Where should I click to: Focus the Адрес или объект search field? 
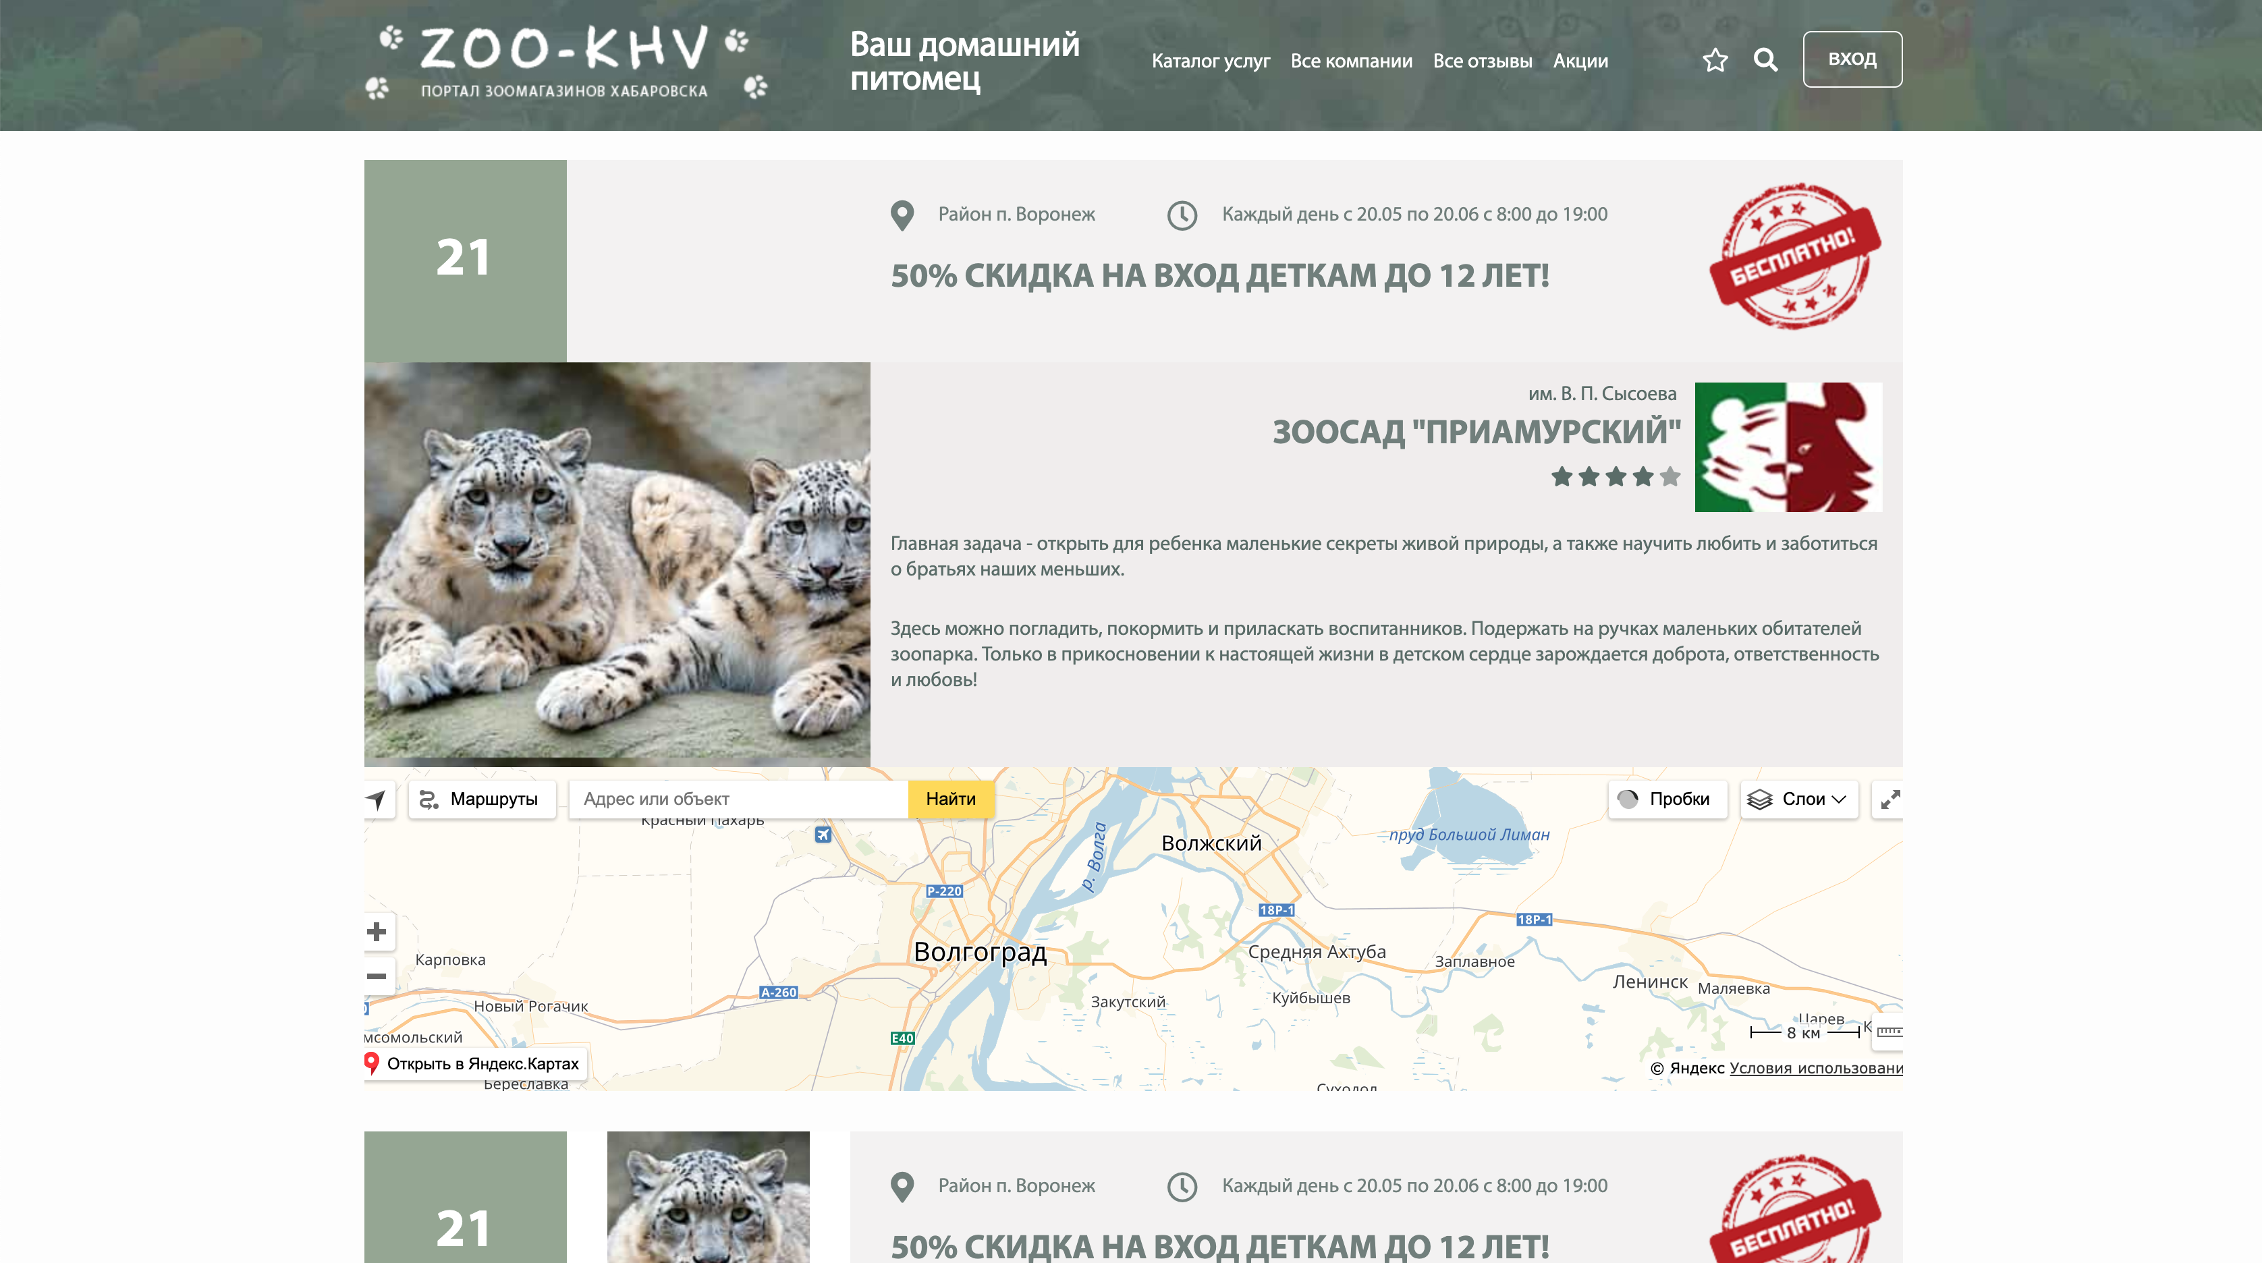738,799
